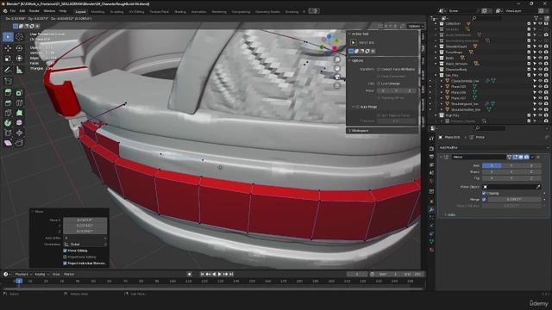552x310 pixels.
Task: Select the Extrude Region tool
Action: pyautogui.click(x=8, y=92)
